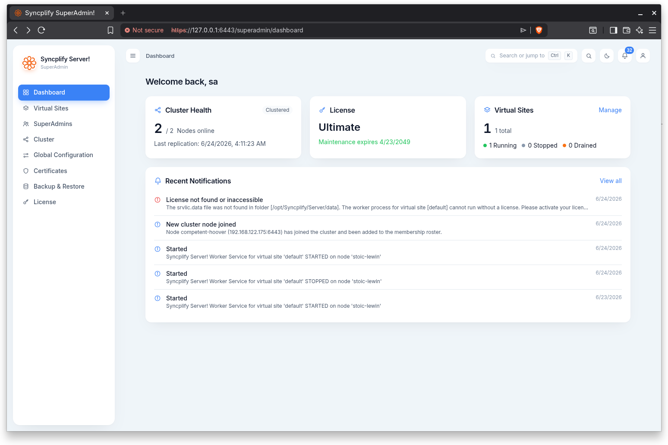Select License in the sidebar menu
668x445 pixels.
point(64,202)
